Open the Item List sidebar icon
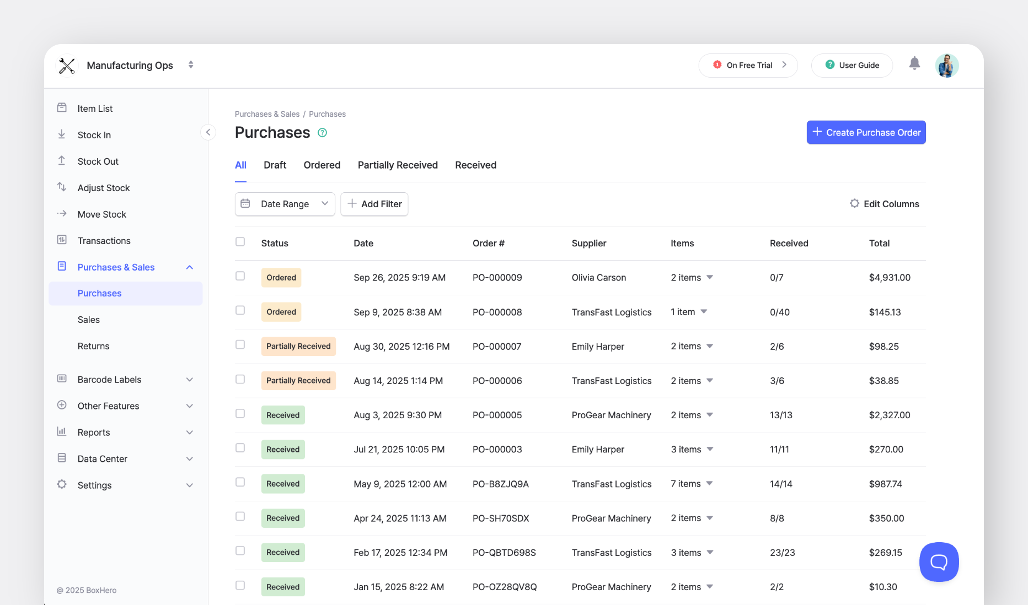 [62, 108]
